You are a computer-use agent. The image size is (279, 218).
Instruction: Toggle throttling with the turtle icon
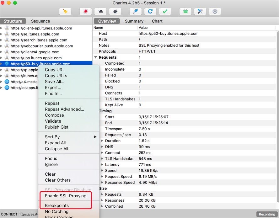pyautogui.click(x=100, y=11)
